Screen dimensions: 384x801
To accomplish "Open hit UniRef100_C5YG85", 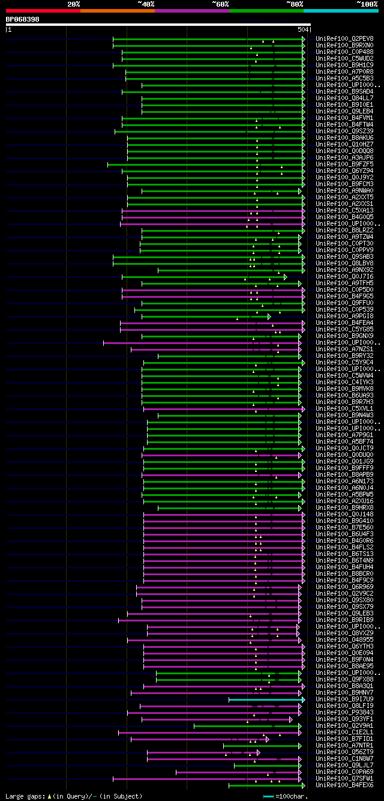I will (x=344, y=329).
